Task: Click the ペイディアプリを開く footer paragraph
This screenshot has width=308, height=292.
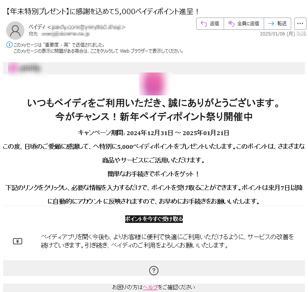Action: pyautogui.click(x=167, y=241)
